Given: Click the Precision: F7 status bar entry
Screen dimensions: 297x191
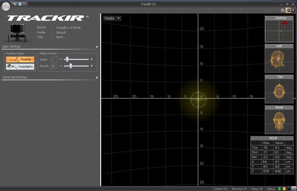Looking at the screenshot, I should coord(239,189).
